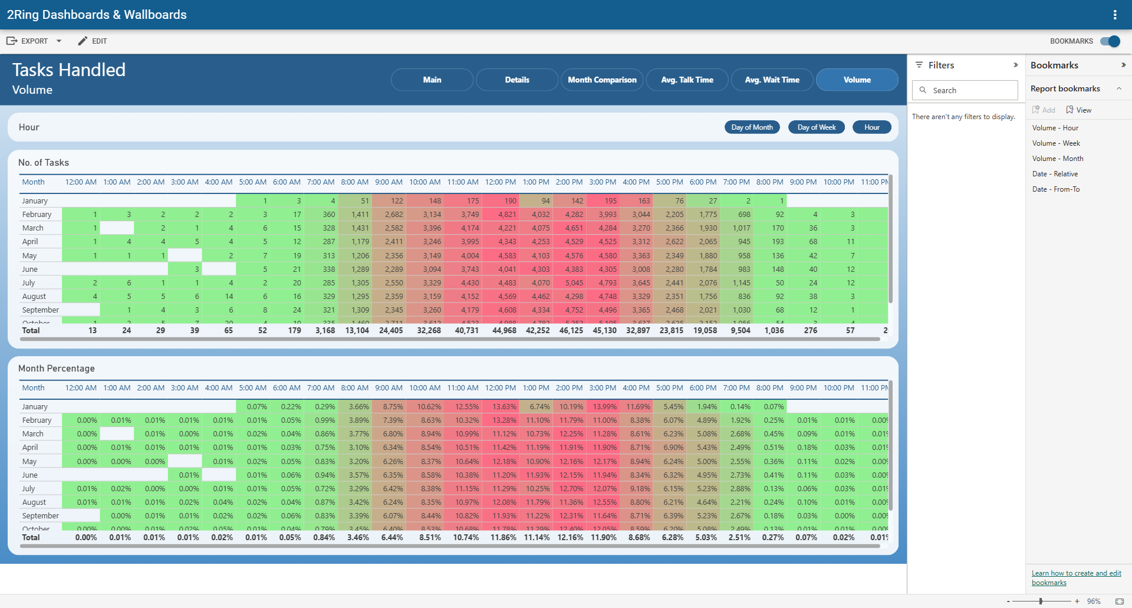This screenshot has height=608, width=1132.
Task: Open the bookmarks help link
Action: tap(1077, 578)
